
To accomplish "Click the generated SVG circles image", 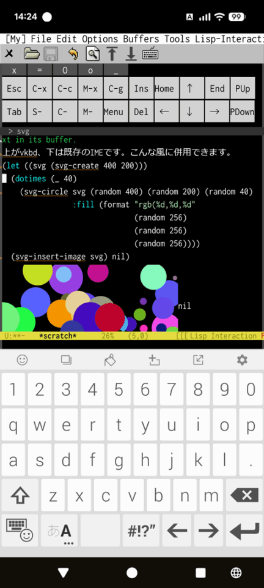I will click(x=90, y=298).
